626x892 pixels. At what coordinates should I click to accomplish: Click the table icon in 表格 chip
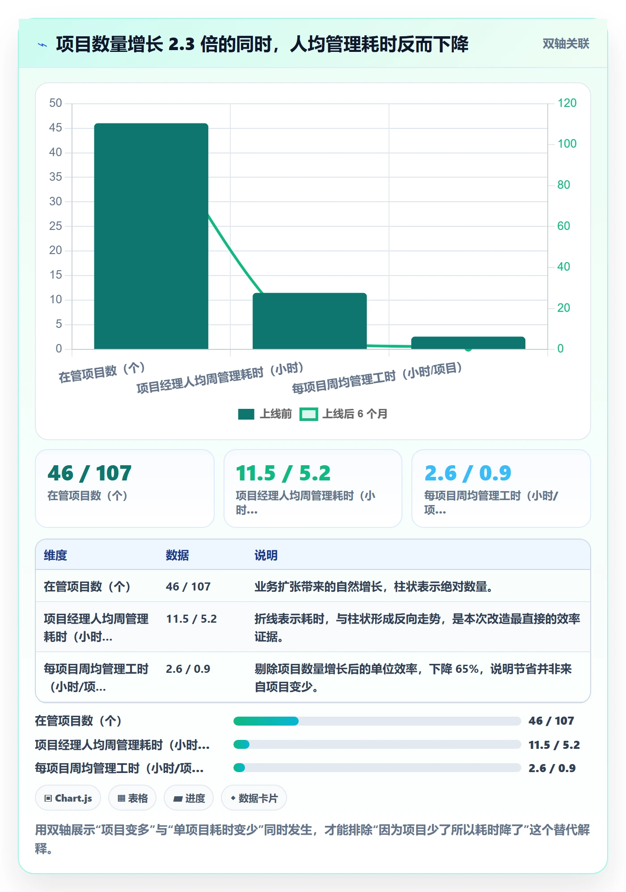pos(121,799)
